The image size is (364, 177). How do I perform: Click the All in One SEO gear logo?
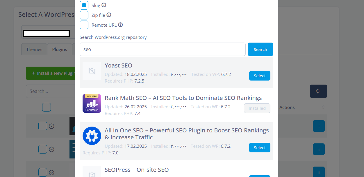click(92, 136)
